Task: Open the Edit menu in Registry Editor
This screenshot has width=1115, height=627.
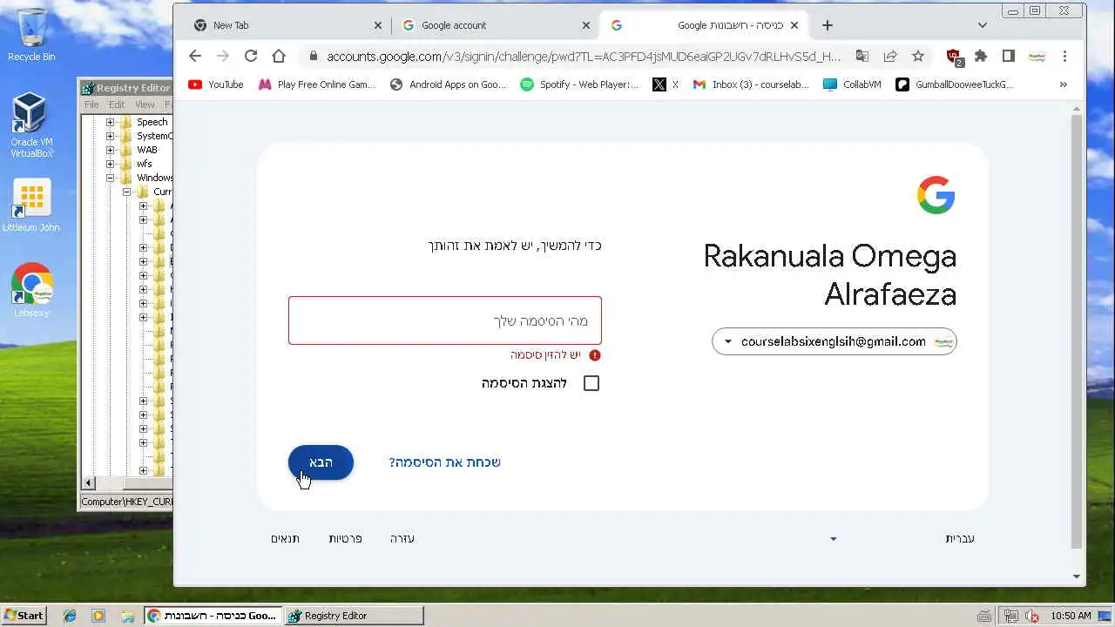Action: (117, 104)
